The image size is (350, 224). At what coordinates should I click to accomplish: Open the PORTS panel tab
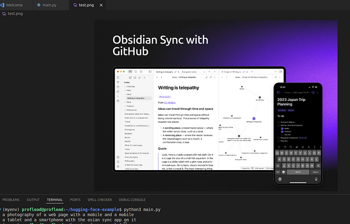pos(75,200)
